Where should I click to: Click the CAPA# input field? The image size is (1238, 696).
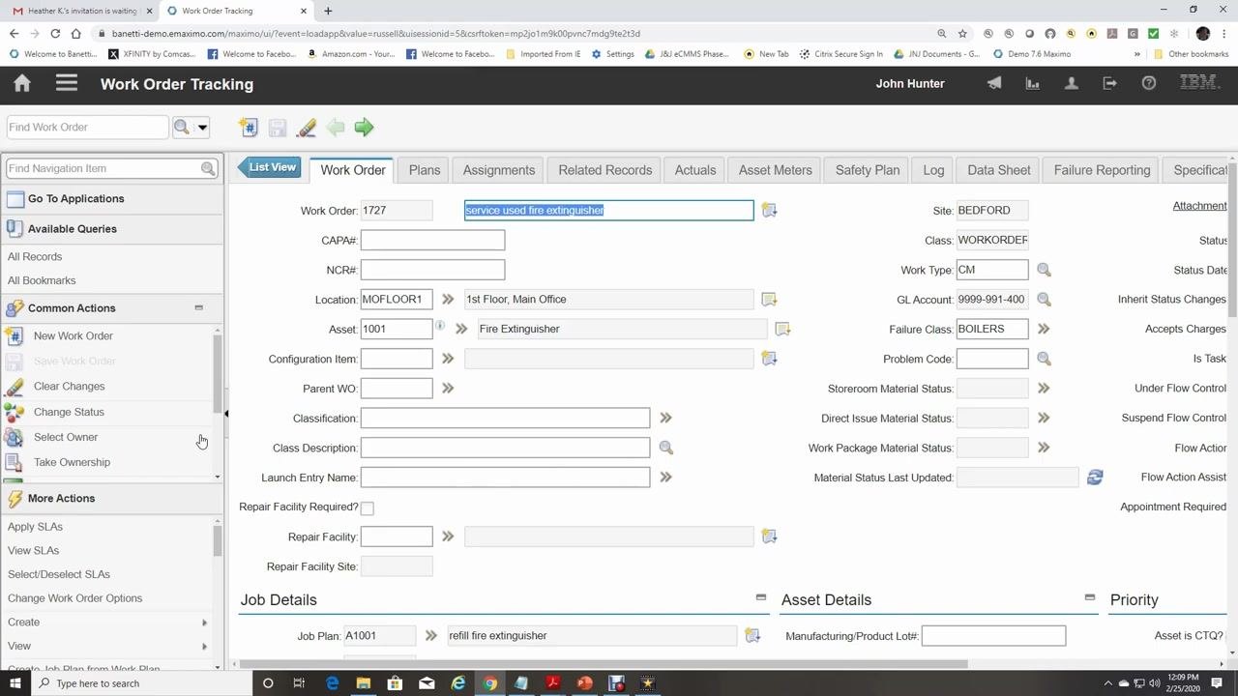[432, 240]
